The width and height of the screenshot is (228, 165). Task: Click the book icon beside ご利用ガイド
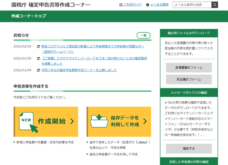click(121, 5)
